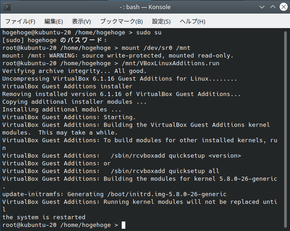Click 'the system is restarted' line

[44, 217]
